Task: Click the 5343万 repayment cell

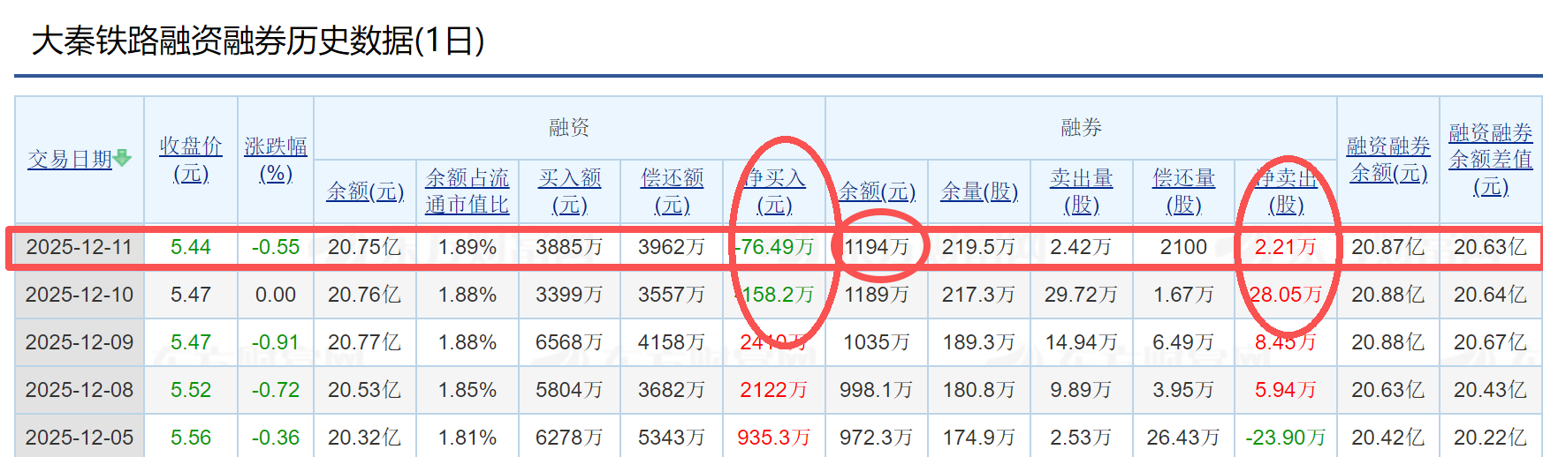Action: 673,438
